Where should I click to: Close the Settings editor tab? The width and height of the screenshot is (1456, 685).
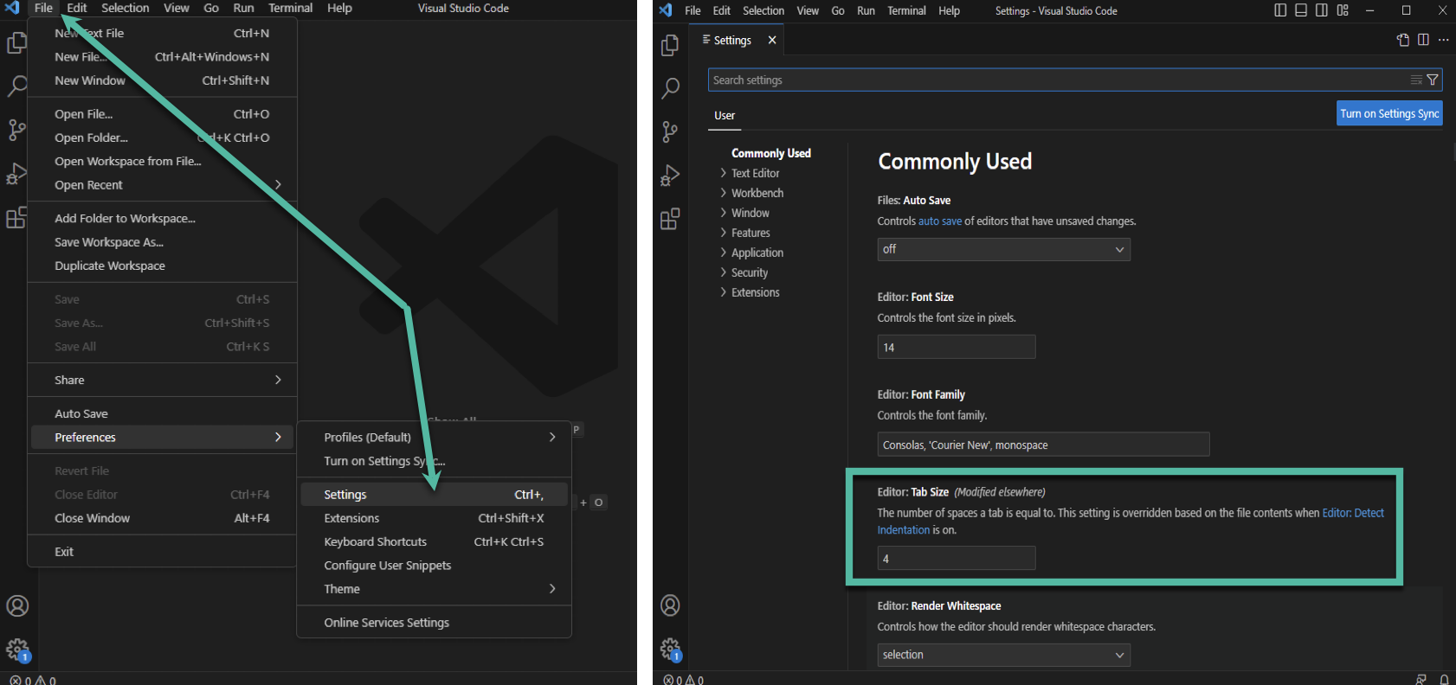[772, 40]
